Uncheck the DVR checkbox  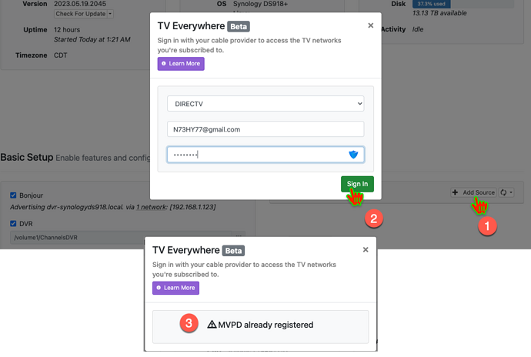(x=14, y=223)
